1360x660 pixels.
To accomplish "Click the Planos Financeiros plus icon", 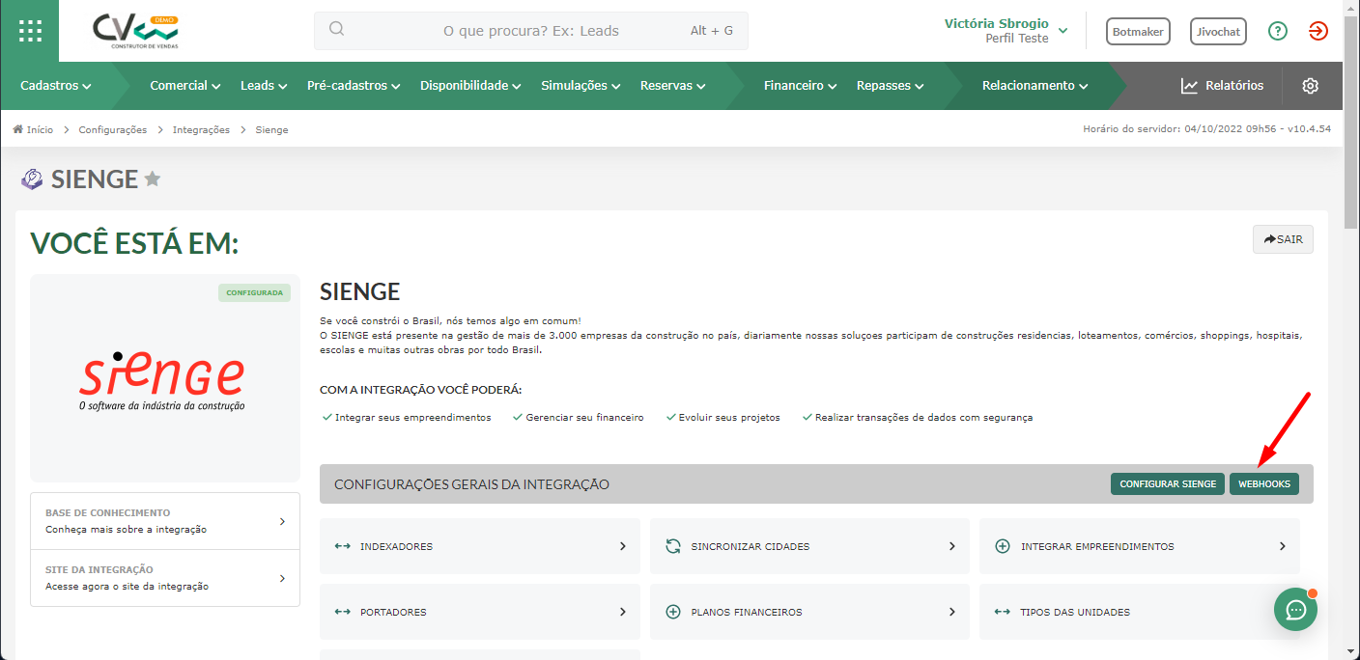I will 673,612.
